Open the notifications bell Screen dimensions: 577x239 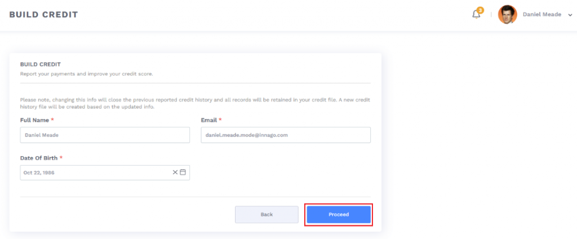[x=476, y=15]
